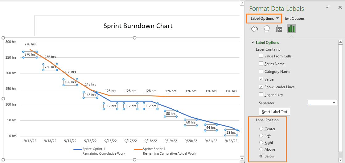Click the pane scrollbar up arrow
The image size is (345, 163).
340,42
